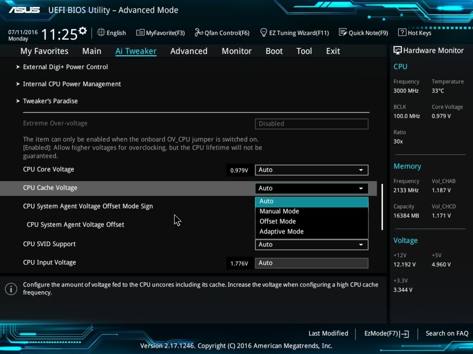The image size is (473, 354).
Task: Click the Ratio 30x value
Action: point(398,141)
